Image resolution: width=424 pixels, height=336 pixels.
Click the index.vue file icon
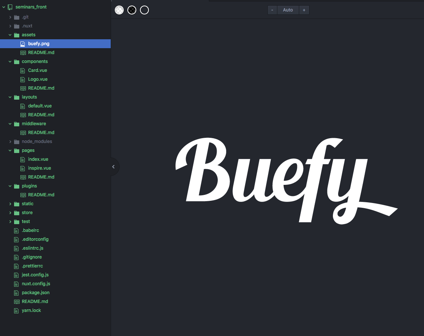(23, 159)
